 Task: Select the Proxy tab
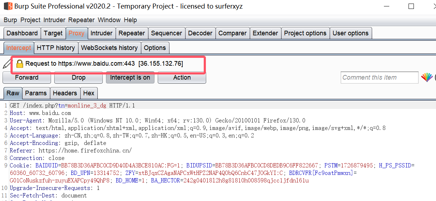pos(76,33)
